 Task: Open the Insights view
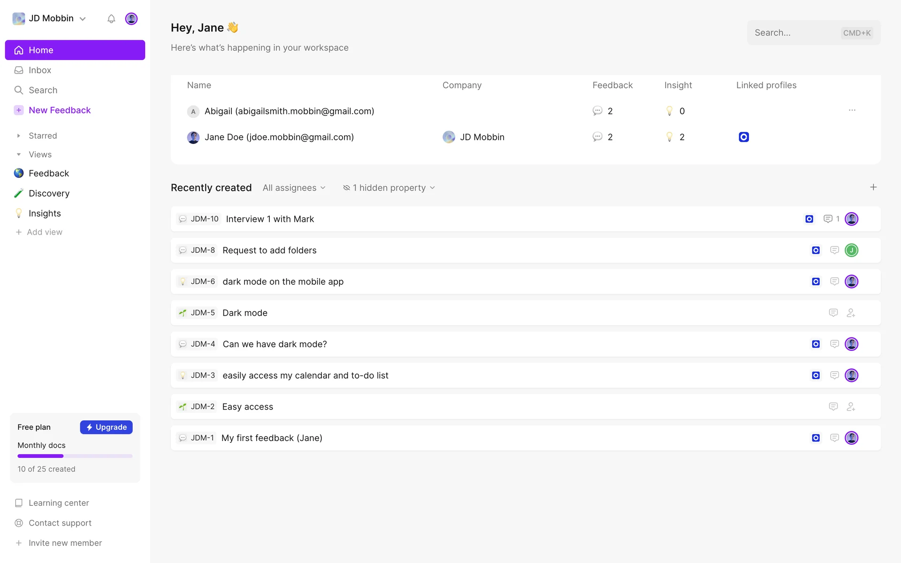tap(45, 213)
